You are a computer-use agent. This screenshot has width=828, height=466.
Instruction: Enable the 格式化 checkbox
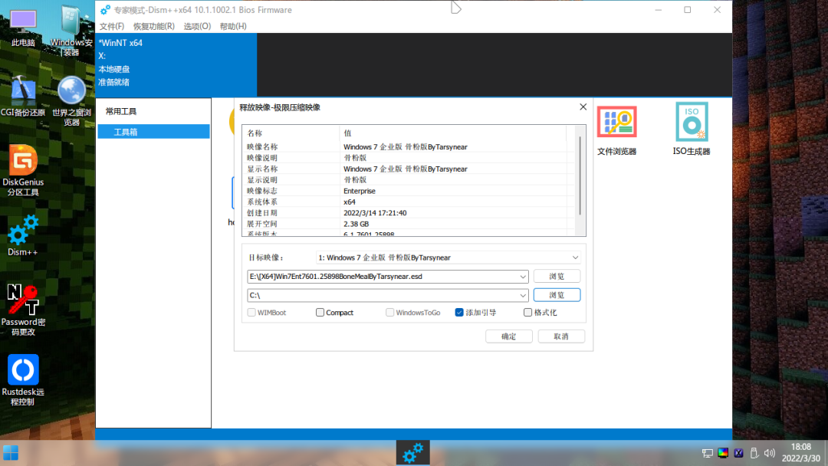pyautogui.click(x=527, y=313)
